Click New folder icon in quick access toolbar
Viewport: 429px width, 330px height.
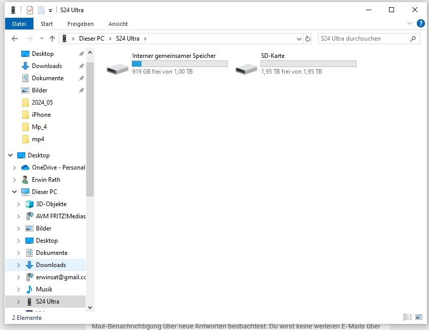(x=41, y=10)
